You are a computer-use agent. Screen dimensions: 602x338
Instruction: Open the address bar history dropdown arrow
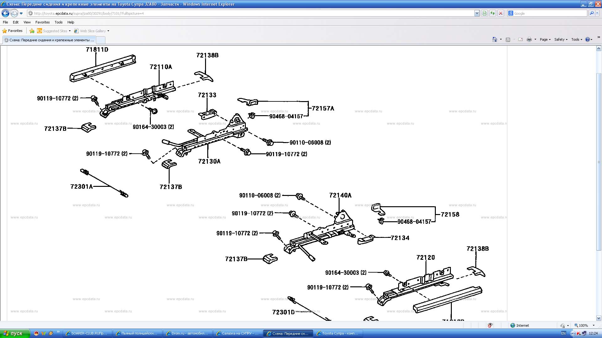477,13
